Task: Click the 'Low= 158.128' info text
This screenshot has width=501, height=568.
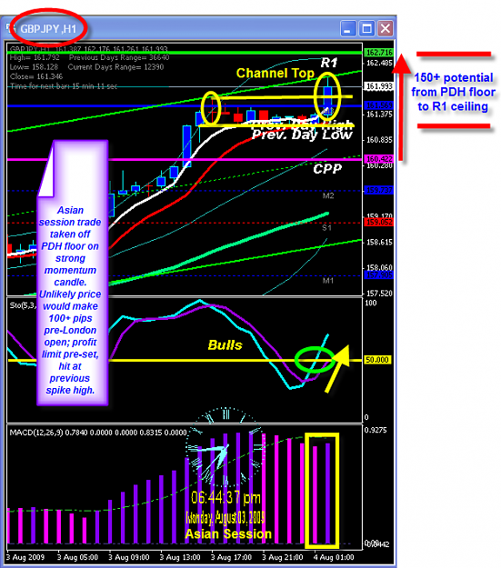Action: [34, 67]
